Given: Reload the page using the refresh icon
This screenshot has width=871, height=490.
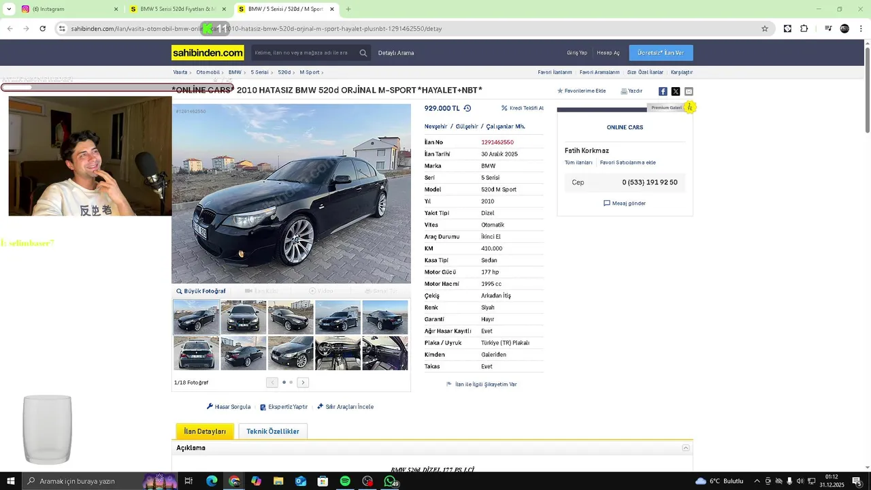Looking at the screenshot, I should tap(43, 29).
